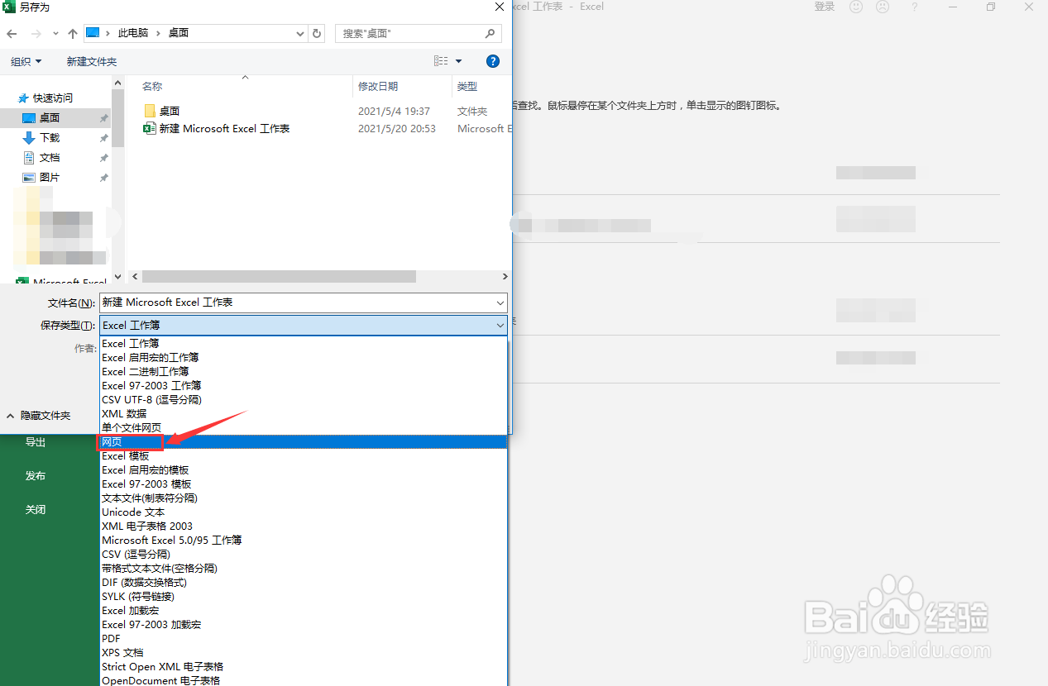Choose Excel 97-2003 加载宏 file type
This screenshot has height=686, width=1048.
pyautogui.click(x=303, y=625)
